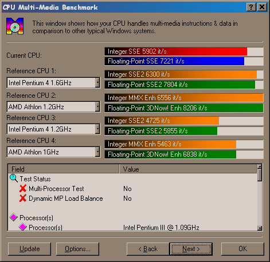Open the Reference CPU 2 dropdown
This screenshot has width=270, height=262.
point(97,106)
